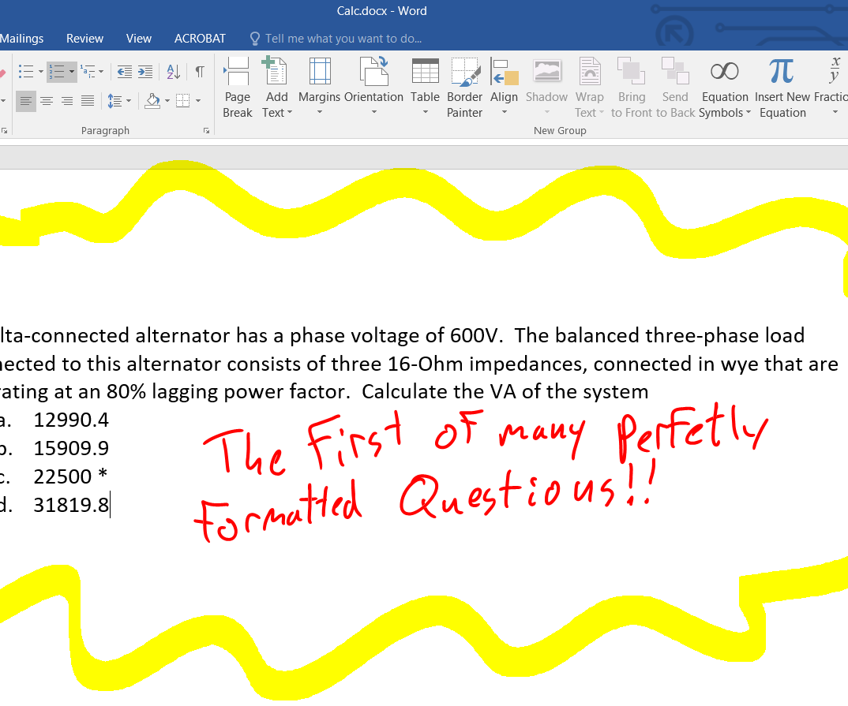Image resolution: width=848 pixels, height=706 pixels.
Task: Apply justified paragraph alignment
Action: click(86, 101)
